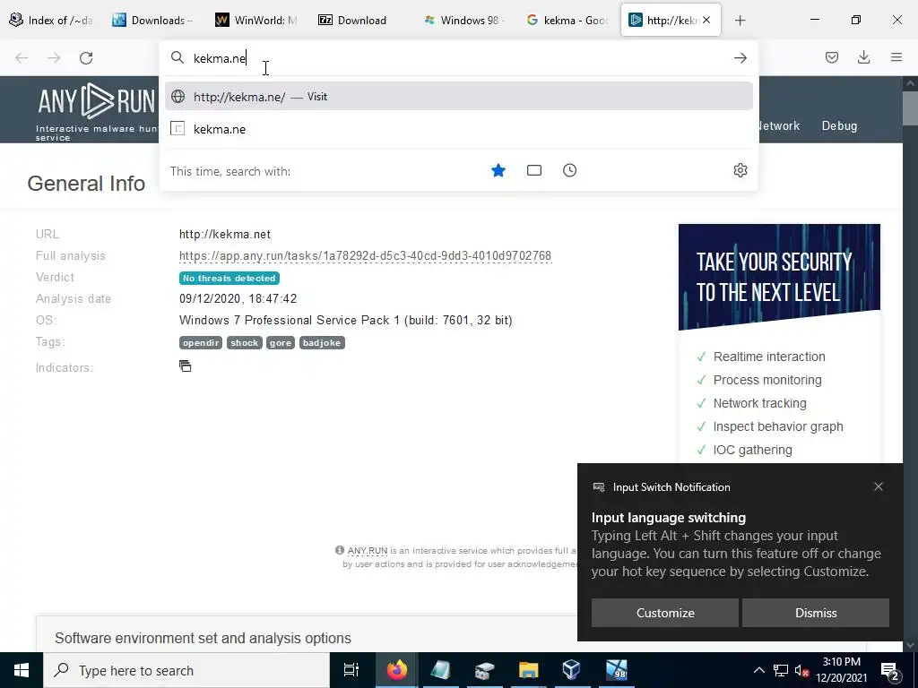Screen dimensions: 918x688
Task: Select the kekma.ne search suggestion
Action: point(458,129)
